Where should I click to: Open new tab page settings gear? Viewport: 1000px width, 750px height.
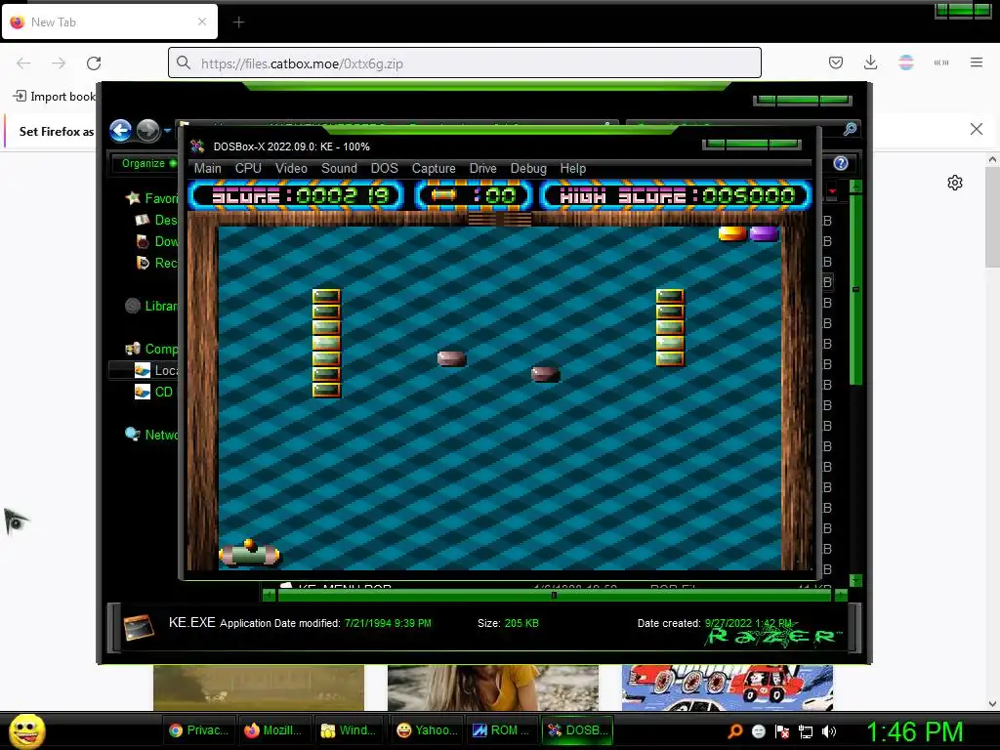[x=955, y=183]
